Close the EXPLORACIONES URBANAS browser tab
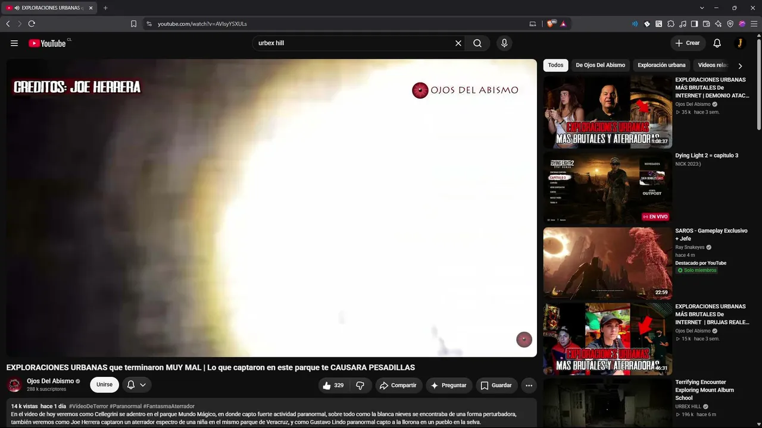Screen dimensions: 762x428 (x=91, y=8)
